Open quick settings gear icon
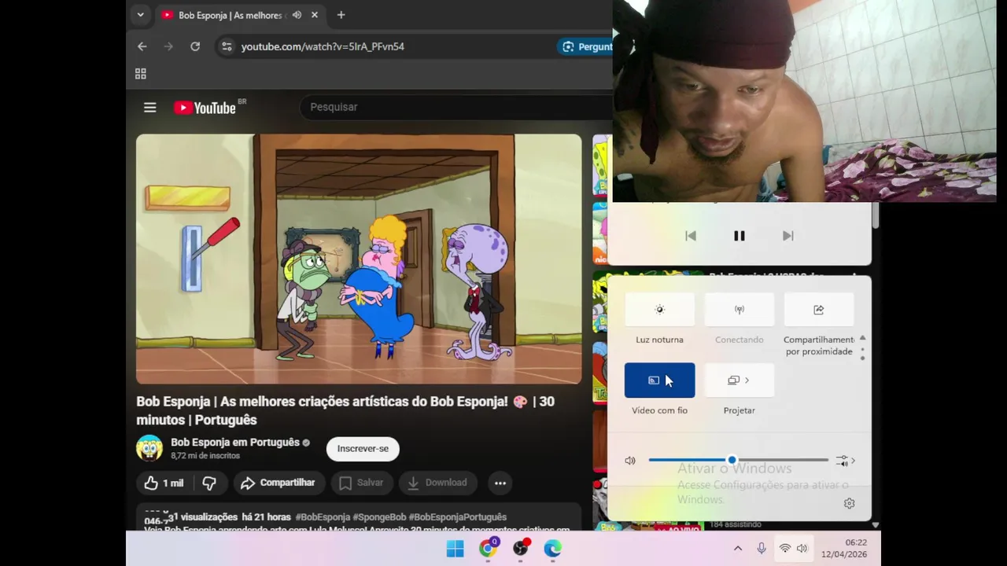 point(849,504)
